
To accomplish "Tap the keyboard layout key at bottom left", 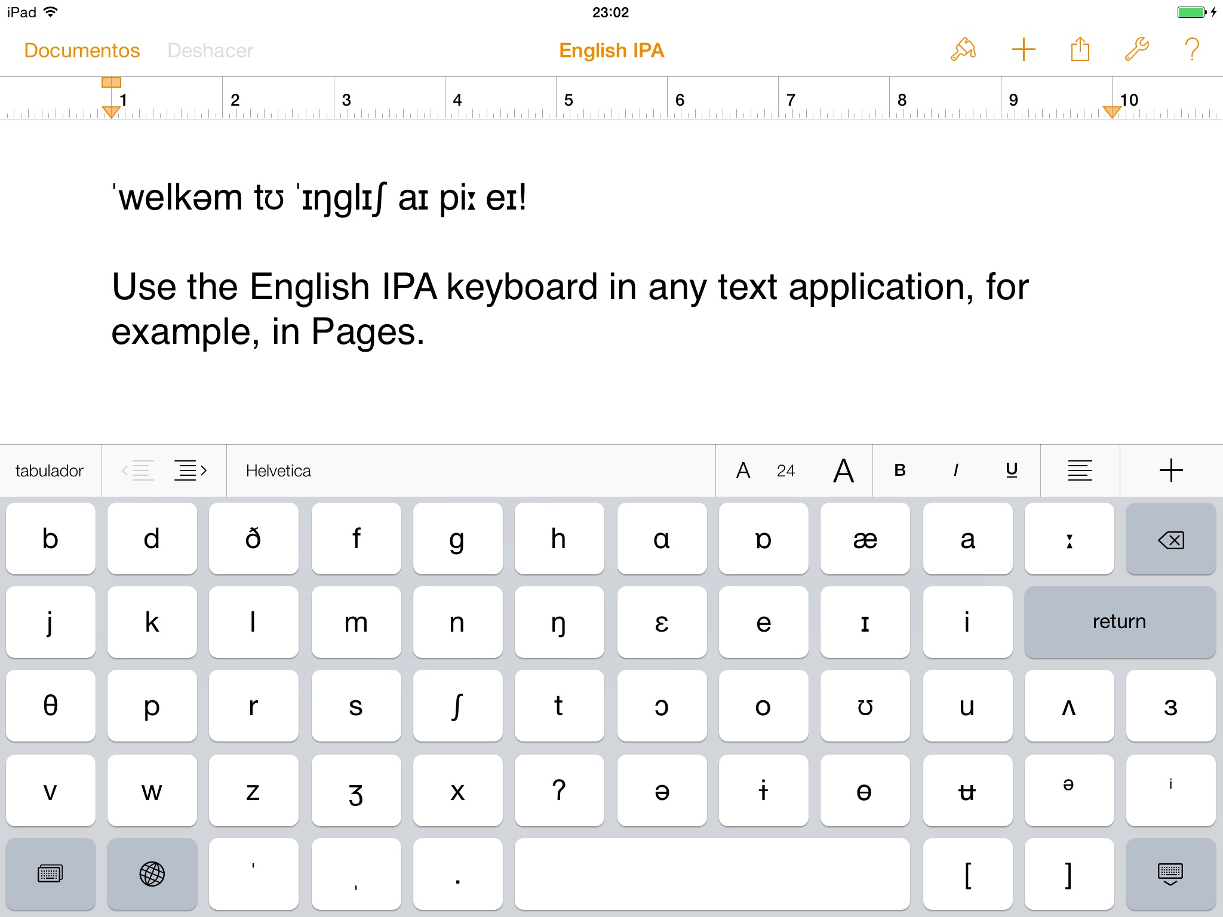I will (51, 874).
